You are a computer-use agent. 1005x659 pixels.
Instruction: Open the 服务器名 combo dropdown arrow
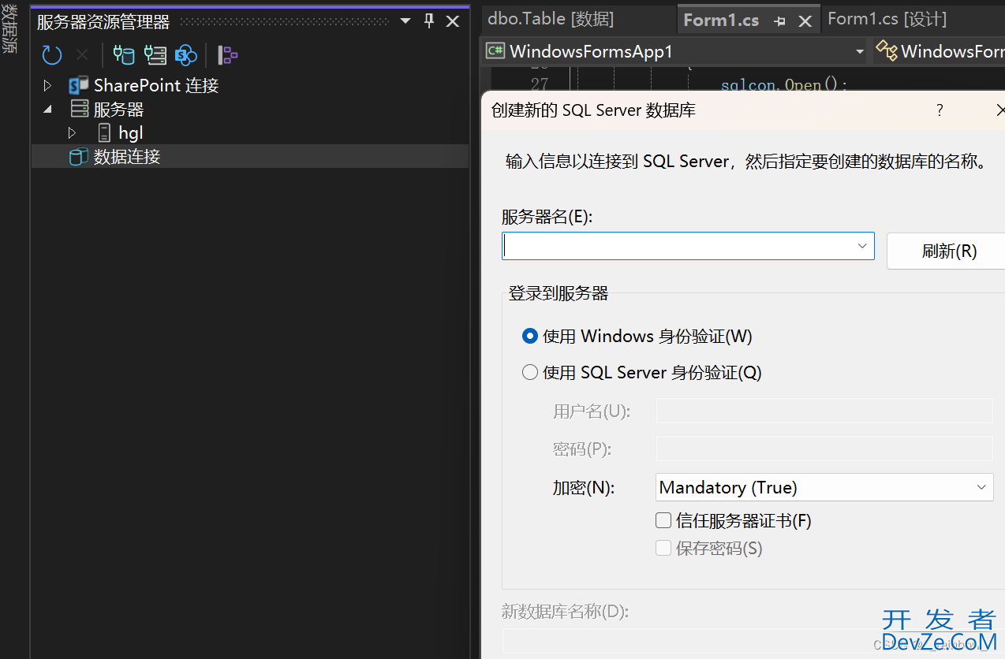point(862,246)
